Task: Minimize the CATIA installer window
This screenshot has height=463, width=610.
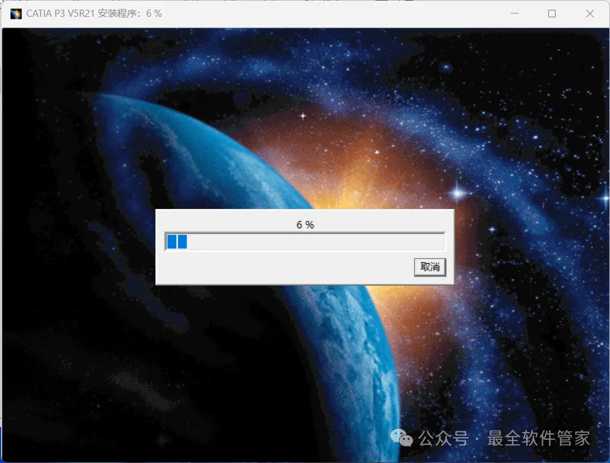Action: click(x=515, y=14)
